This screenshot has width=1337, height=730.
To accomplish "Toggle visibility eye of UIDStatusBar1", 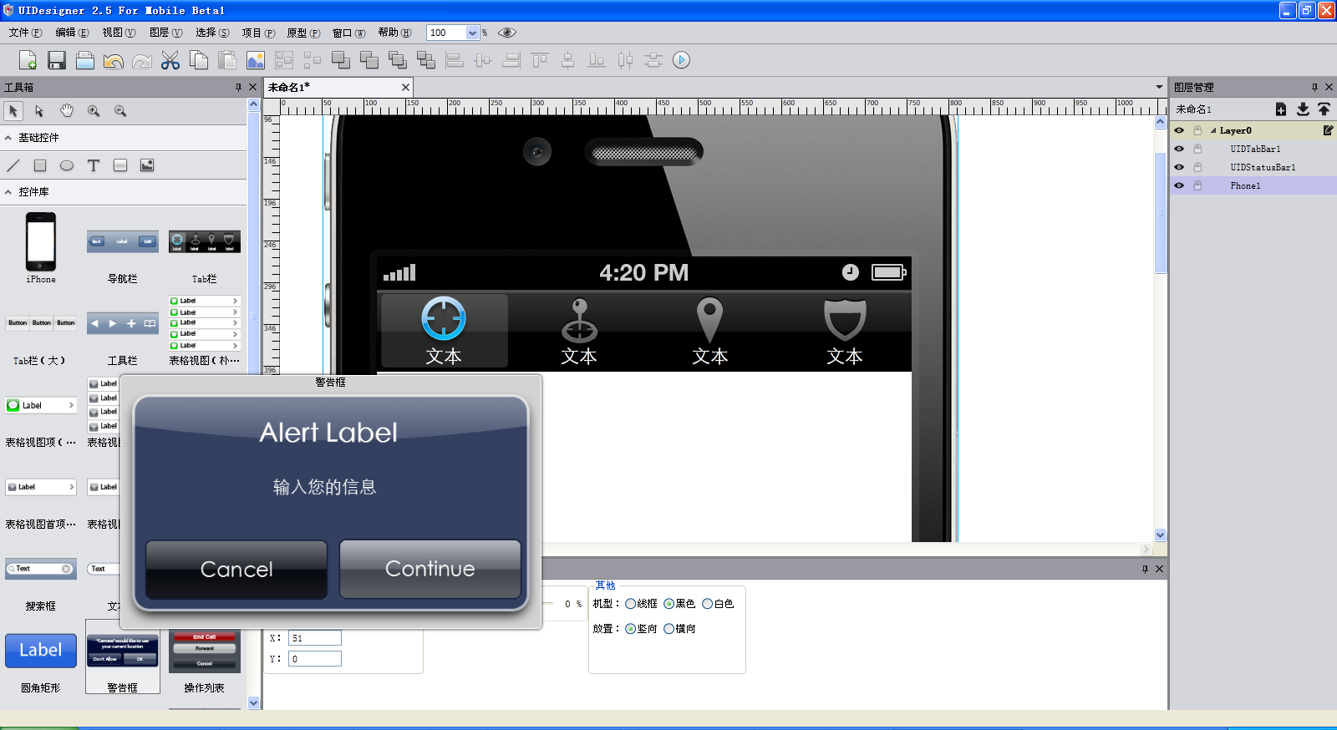I will [1179, 167].
